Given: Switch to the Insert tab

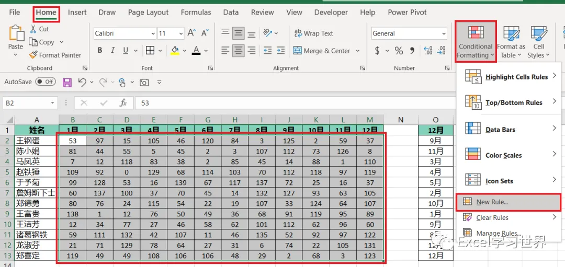Looking at the screenshot, I should pos(77,12).
